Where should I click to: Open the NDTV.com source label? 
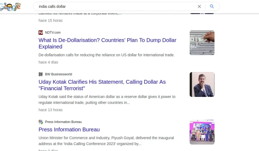click(x=53, y=32)
